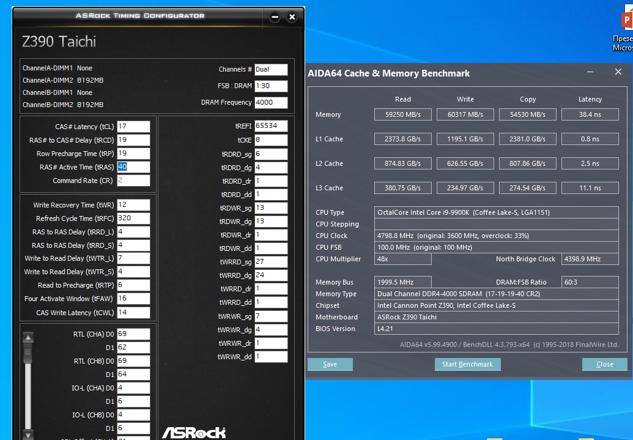Click the Chipset value field
This screenshot has width=633, height=440.
click(497, 305)
